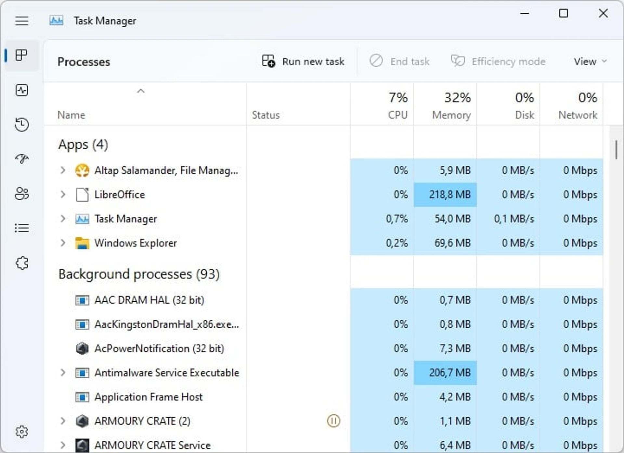Click the suspended pause status icon for ARMOURY CRATE

pos(333,421)
